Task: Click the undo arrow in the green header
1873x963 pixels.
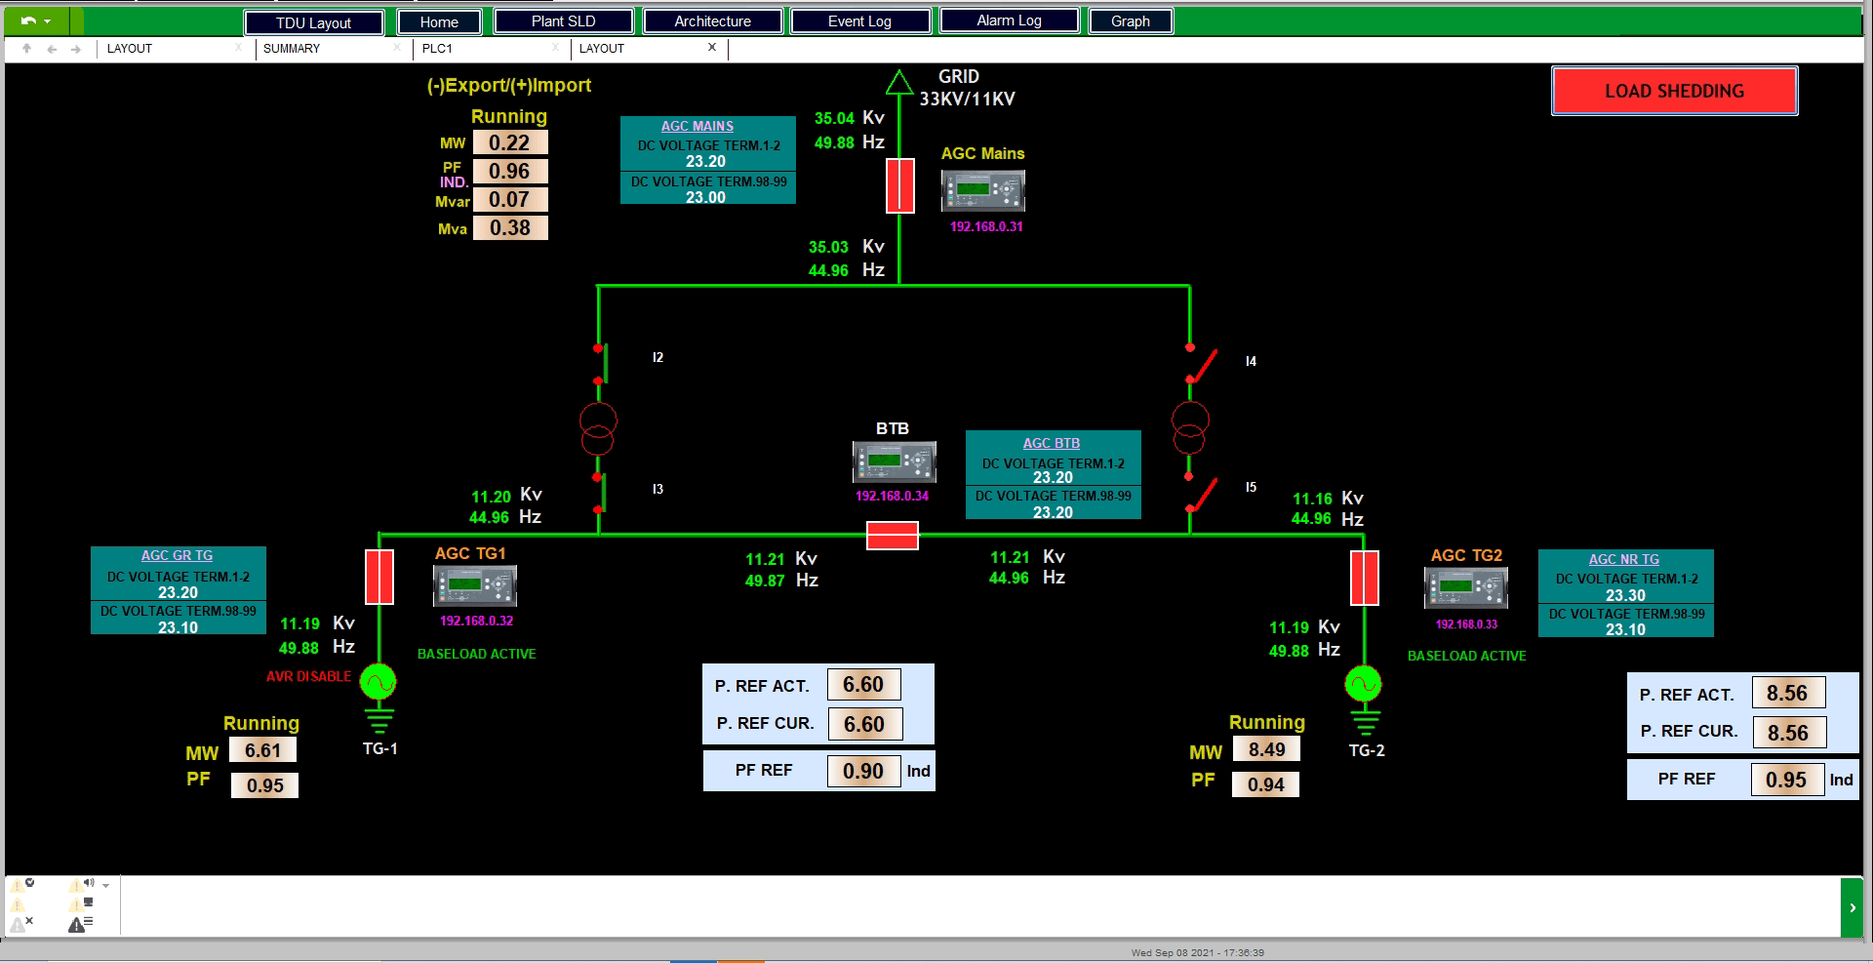Action: pyautogui.click(x=28, y=20)
